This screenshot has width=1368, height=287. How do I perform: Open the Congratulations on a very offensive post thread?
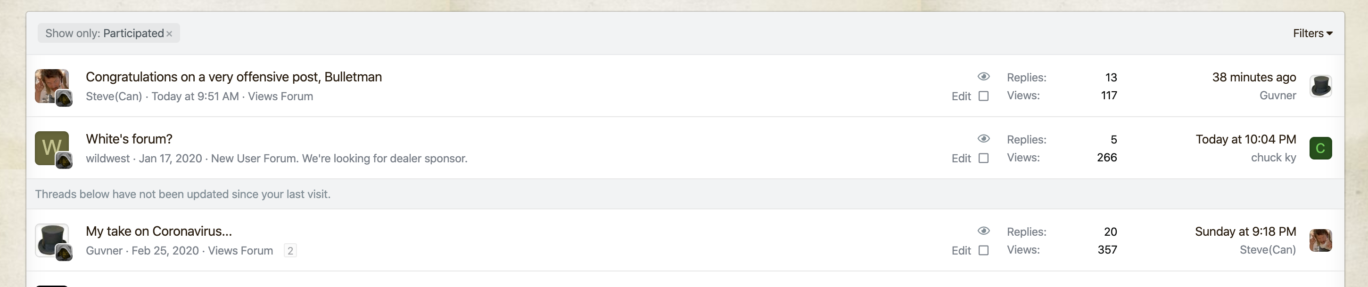coord(234,77)
